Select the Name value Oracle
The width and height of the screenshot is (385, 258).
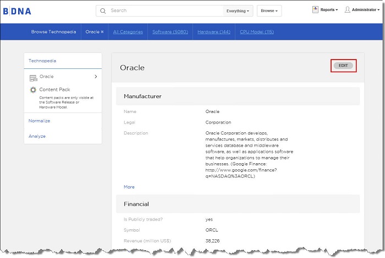pyautogui.click(x=212, y=111)
